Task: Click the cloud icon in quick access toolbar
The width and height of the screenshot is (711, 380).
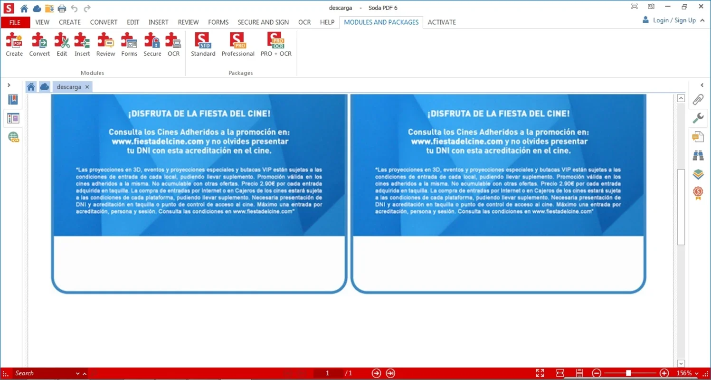Action: pos(37,8)
